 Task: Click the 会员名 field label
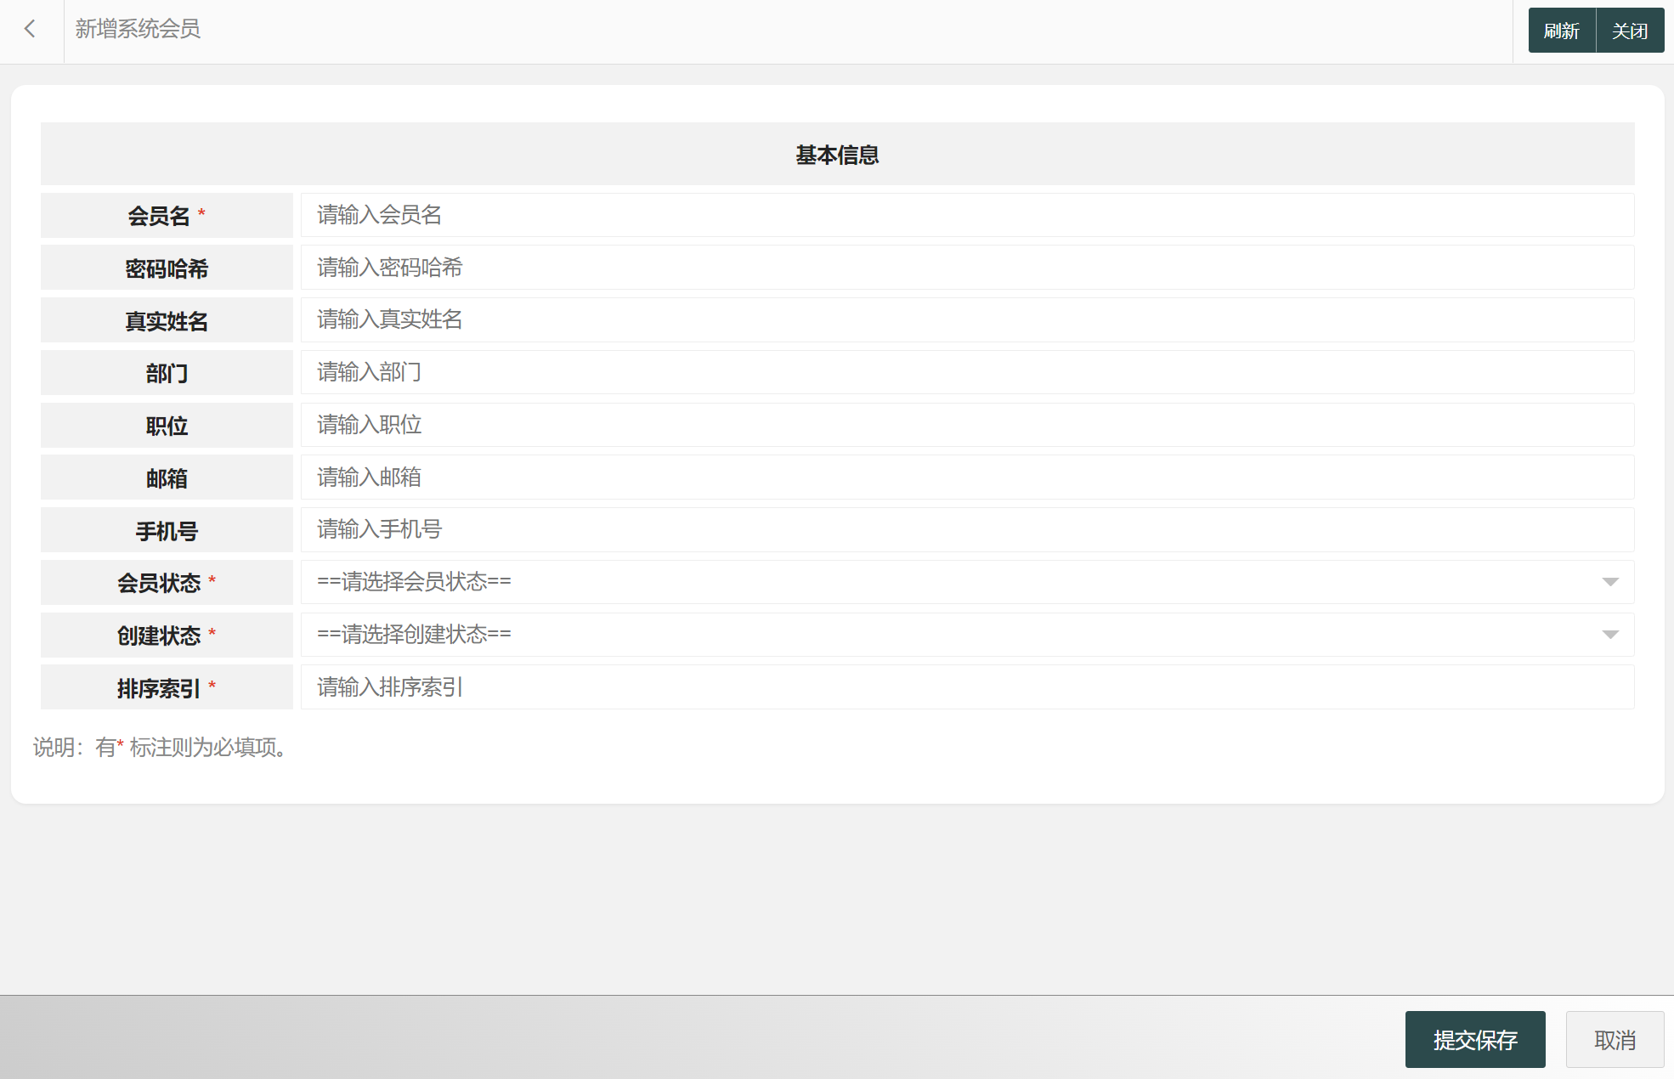tap(160, 216)
